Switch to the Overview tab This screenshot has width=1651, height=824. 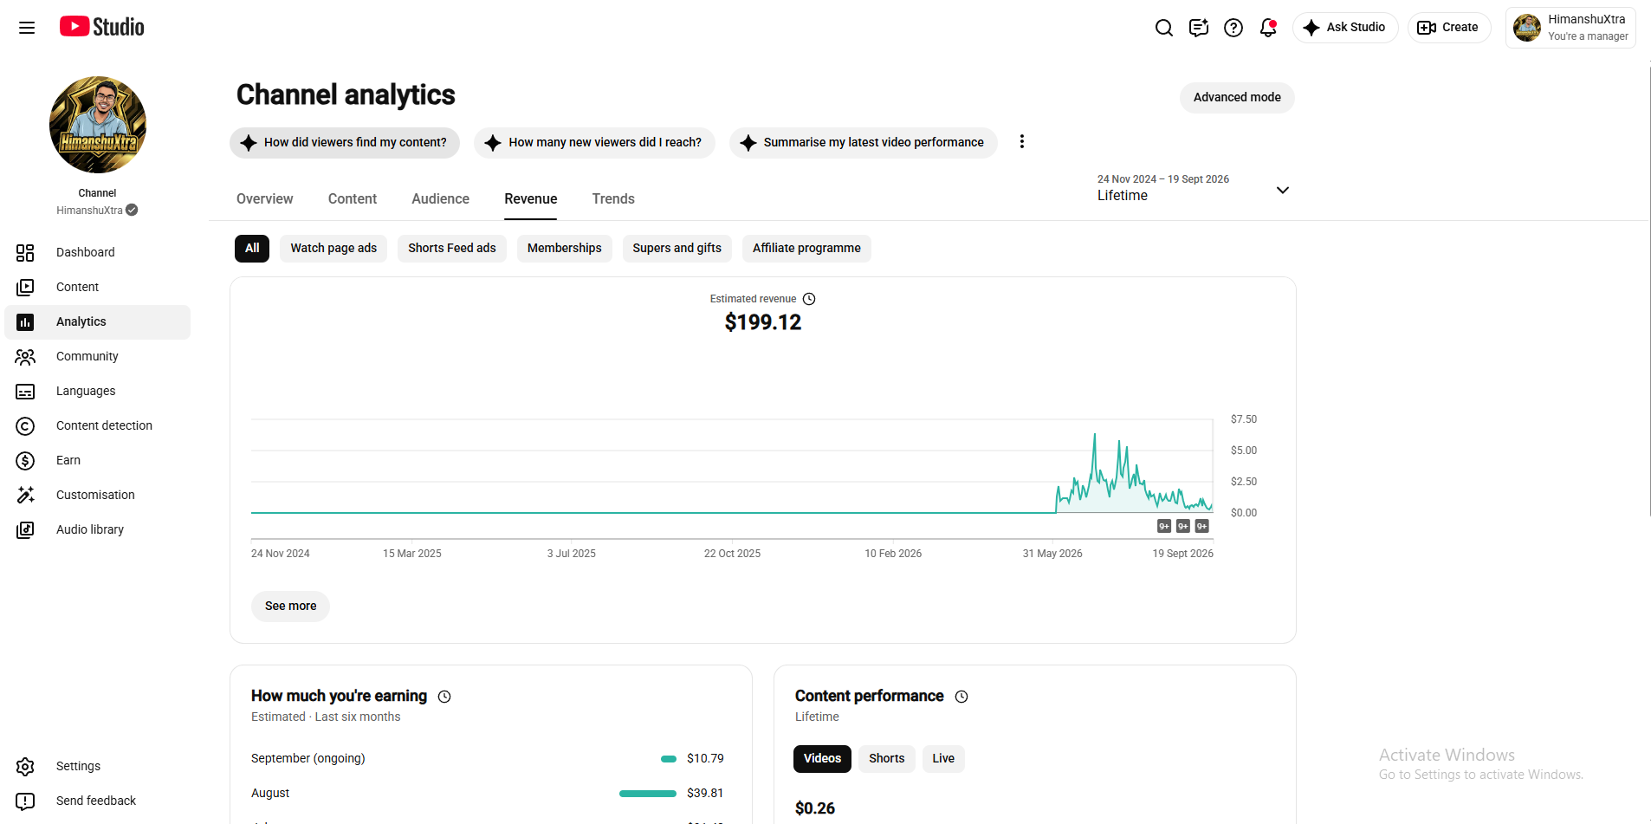tap(264, 198)
